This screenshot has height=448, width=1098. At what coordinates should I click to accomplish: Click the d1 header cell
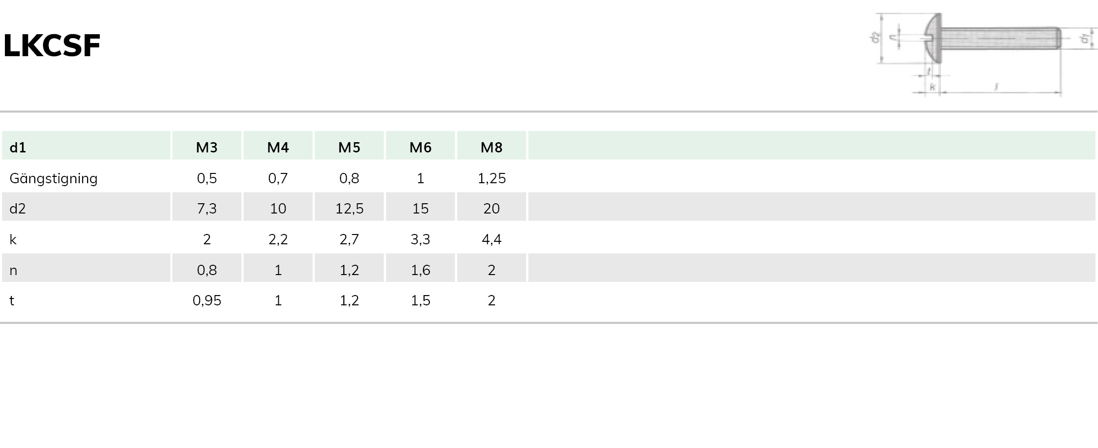[x=18, y=147]
